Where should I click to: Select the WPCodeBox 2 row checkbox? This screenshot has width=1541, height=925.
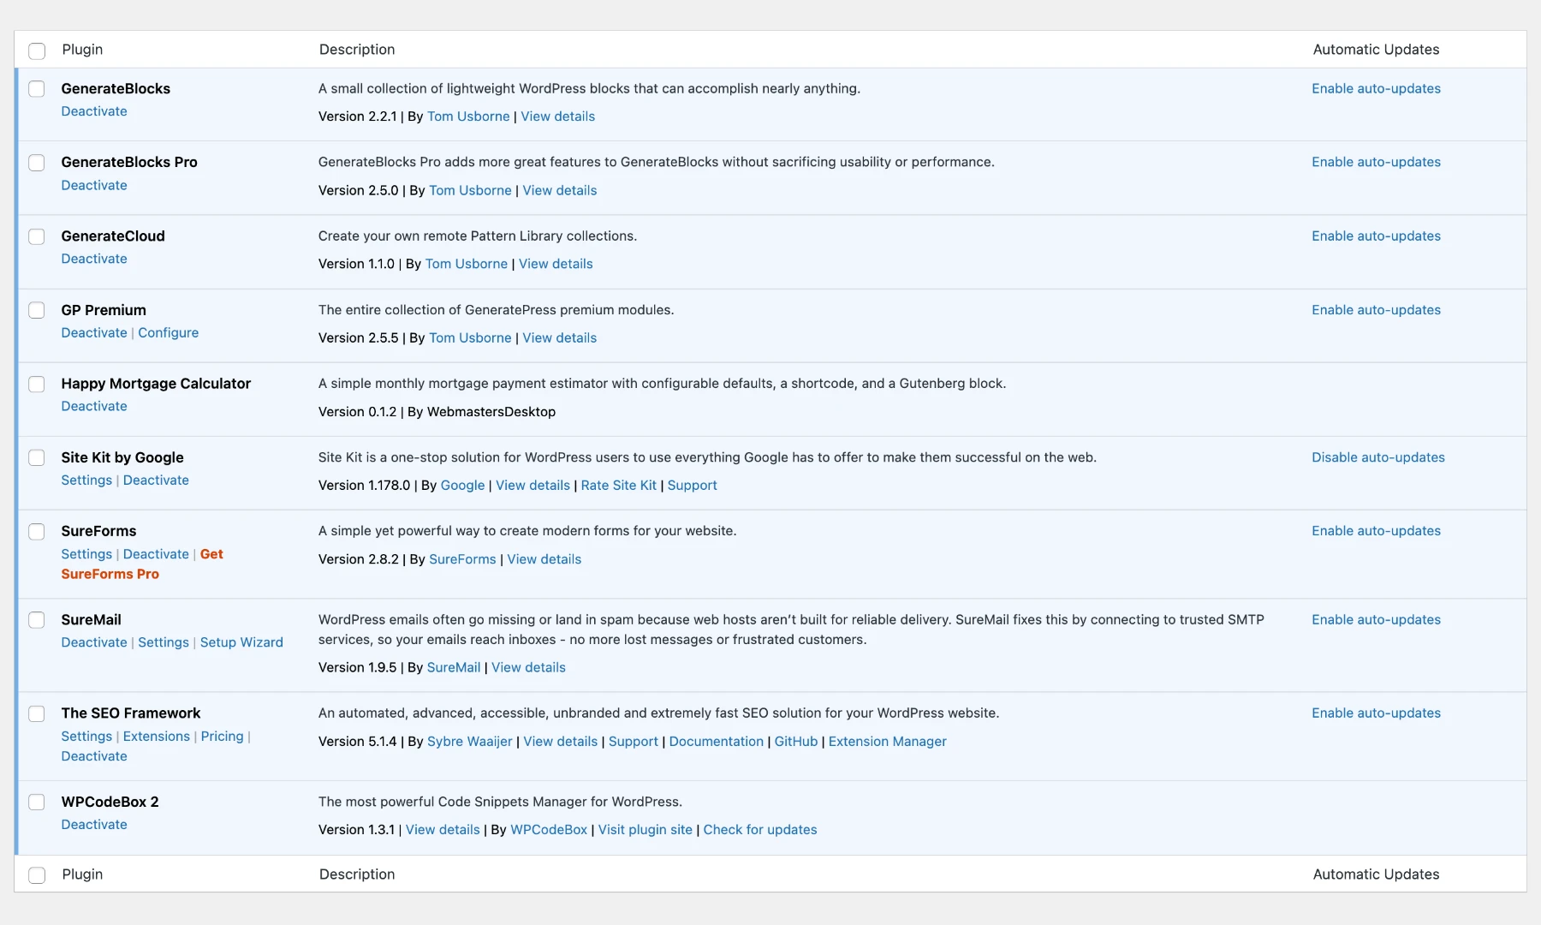[37, 803]
